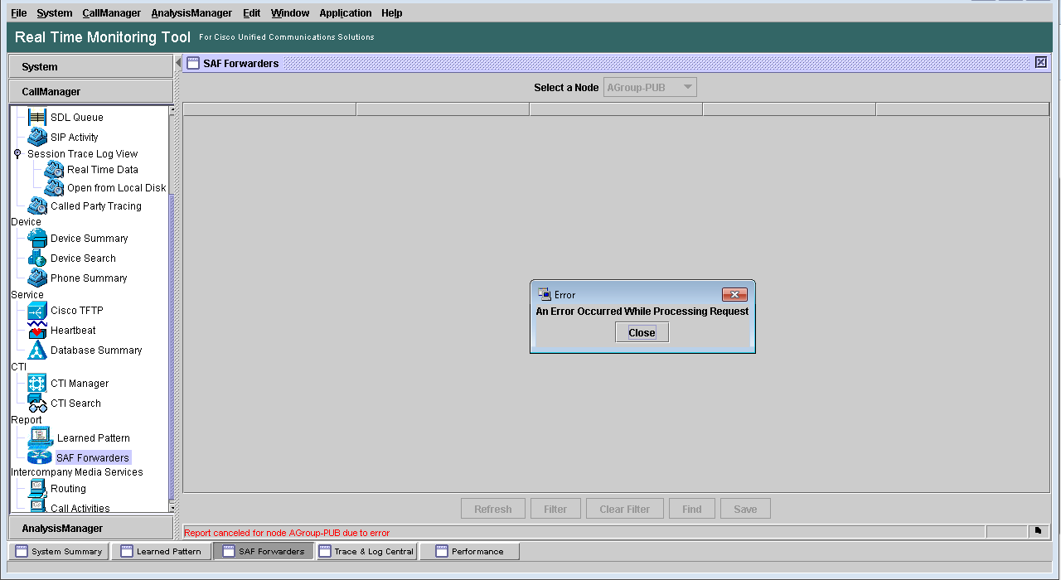Collapse the Session Trace Log View node
This screenshot has width=1061, height=580.
click(17, 153)
